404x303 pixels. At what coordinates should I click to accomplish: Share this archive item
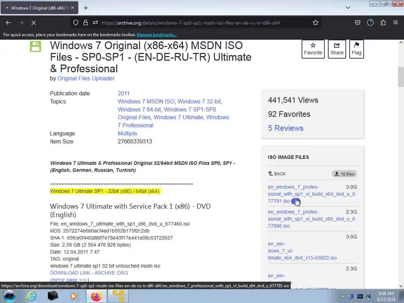pos(337,49)
